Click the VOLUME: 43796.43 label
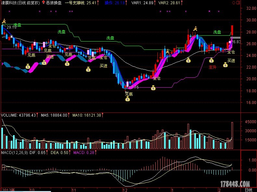The width and height of the screenshot is (257, 192). click(18, 115)
